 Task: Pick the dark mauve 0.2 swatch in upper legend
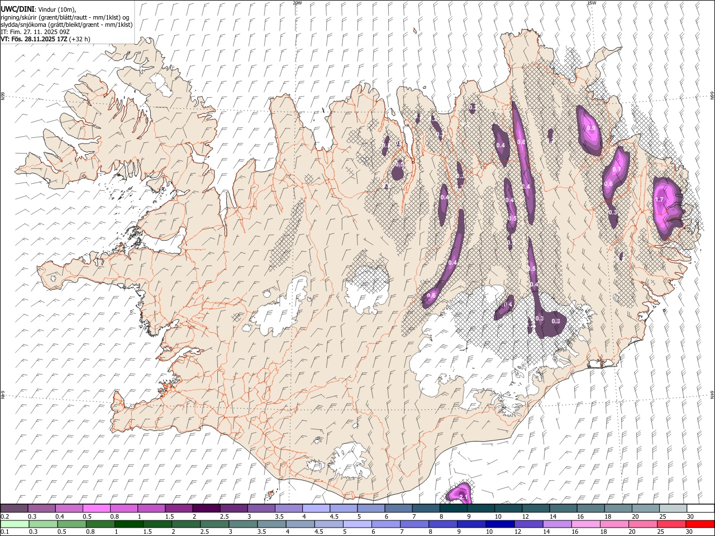point(14,509)
